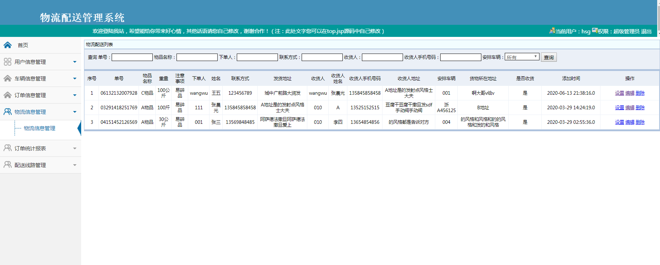Click 删除 for order 03291418251769
Image resolution: width=660 pixels, height=265 pixels.
point(640,107)
